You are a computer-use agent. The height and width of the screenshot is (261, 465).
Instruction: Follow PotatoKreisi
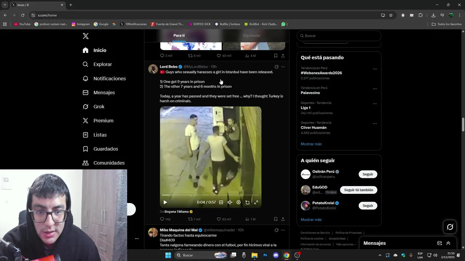[x=368, y=206]
